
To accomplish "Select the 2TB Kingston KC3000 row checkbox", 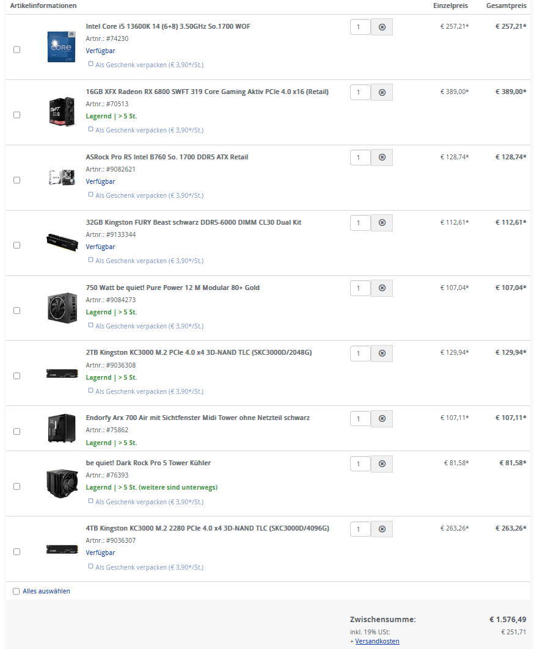I will 17,376.
